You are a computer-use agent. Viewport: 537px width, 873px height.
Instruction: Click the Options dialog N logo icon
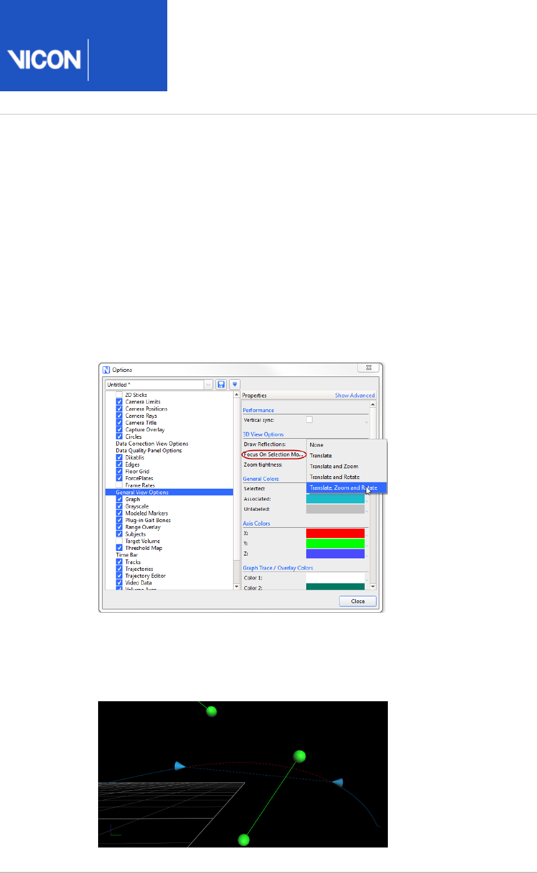coord(106,370)
